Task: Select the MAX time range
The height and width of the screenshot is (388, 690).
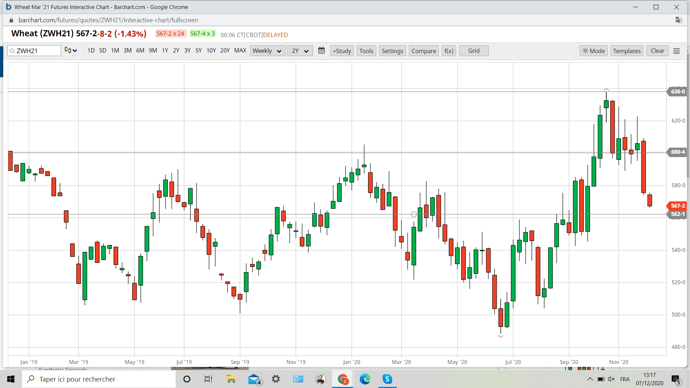Action: click(240, 51)
